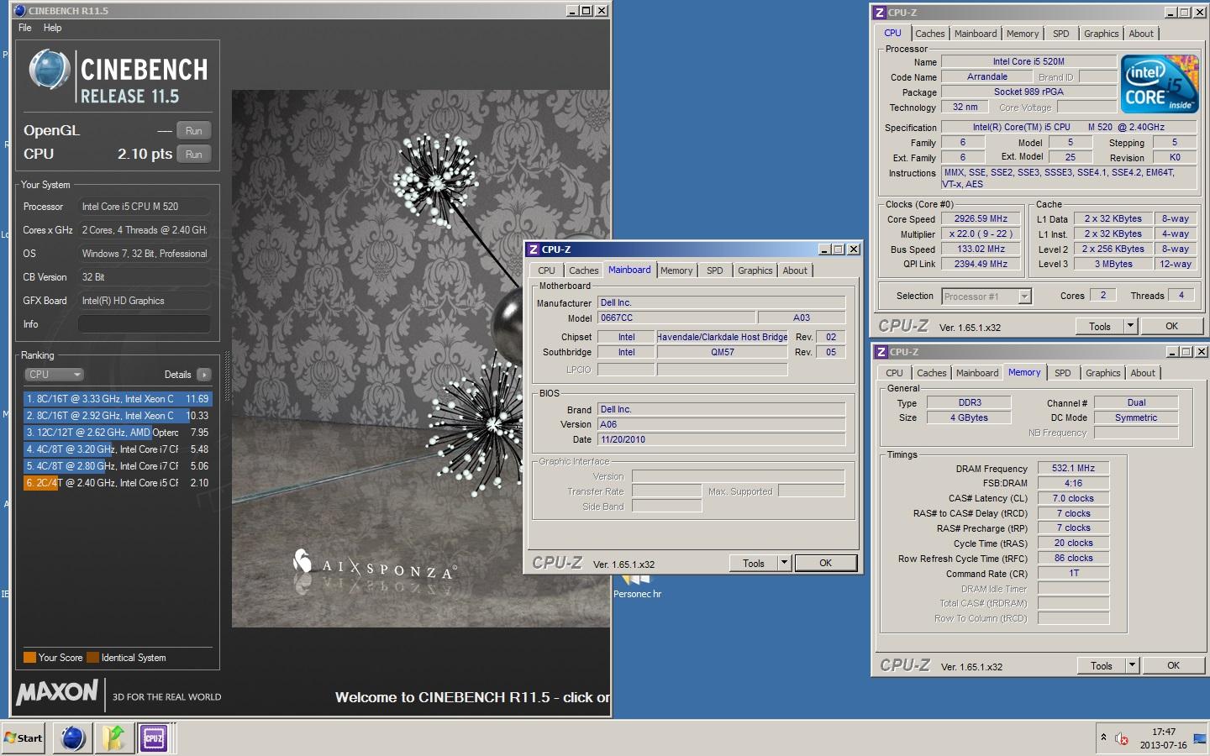The height and width of the screenshot is (756, 1210).
Task: Select ranking entry 4 Core i7 5.48
Action: point(118,449)
